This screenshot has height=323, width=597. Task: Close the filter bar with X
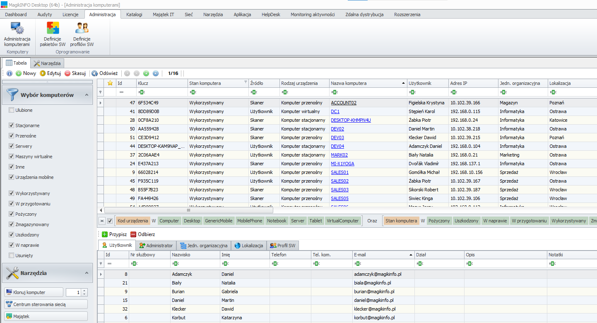tap(102, 221)
